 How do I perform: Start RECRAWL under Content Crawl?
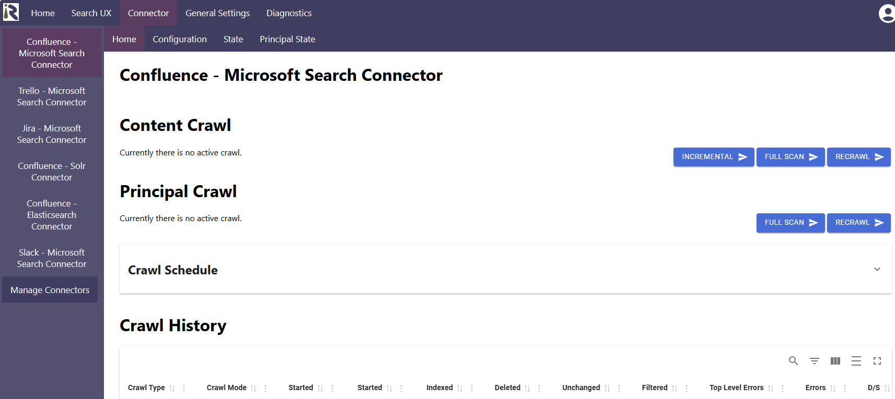click(858, 157)
